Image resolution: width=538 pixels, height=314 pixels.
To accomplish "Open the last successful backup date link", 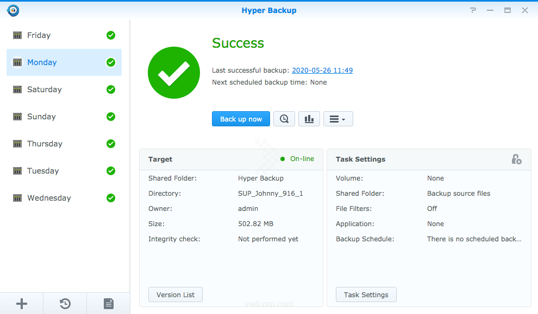I will 322,71.
